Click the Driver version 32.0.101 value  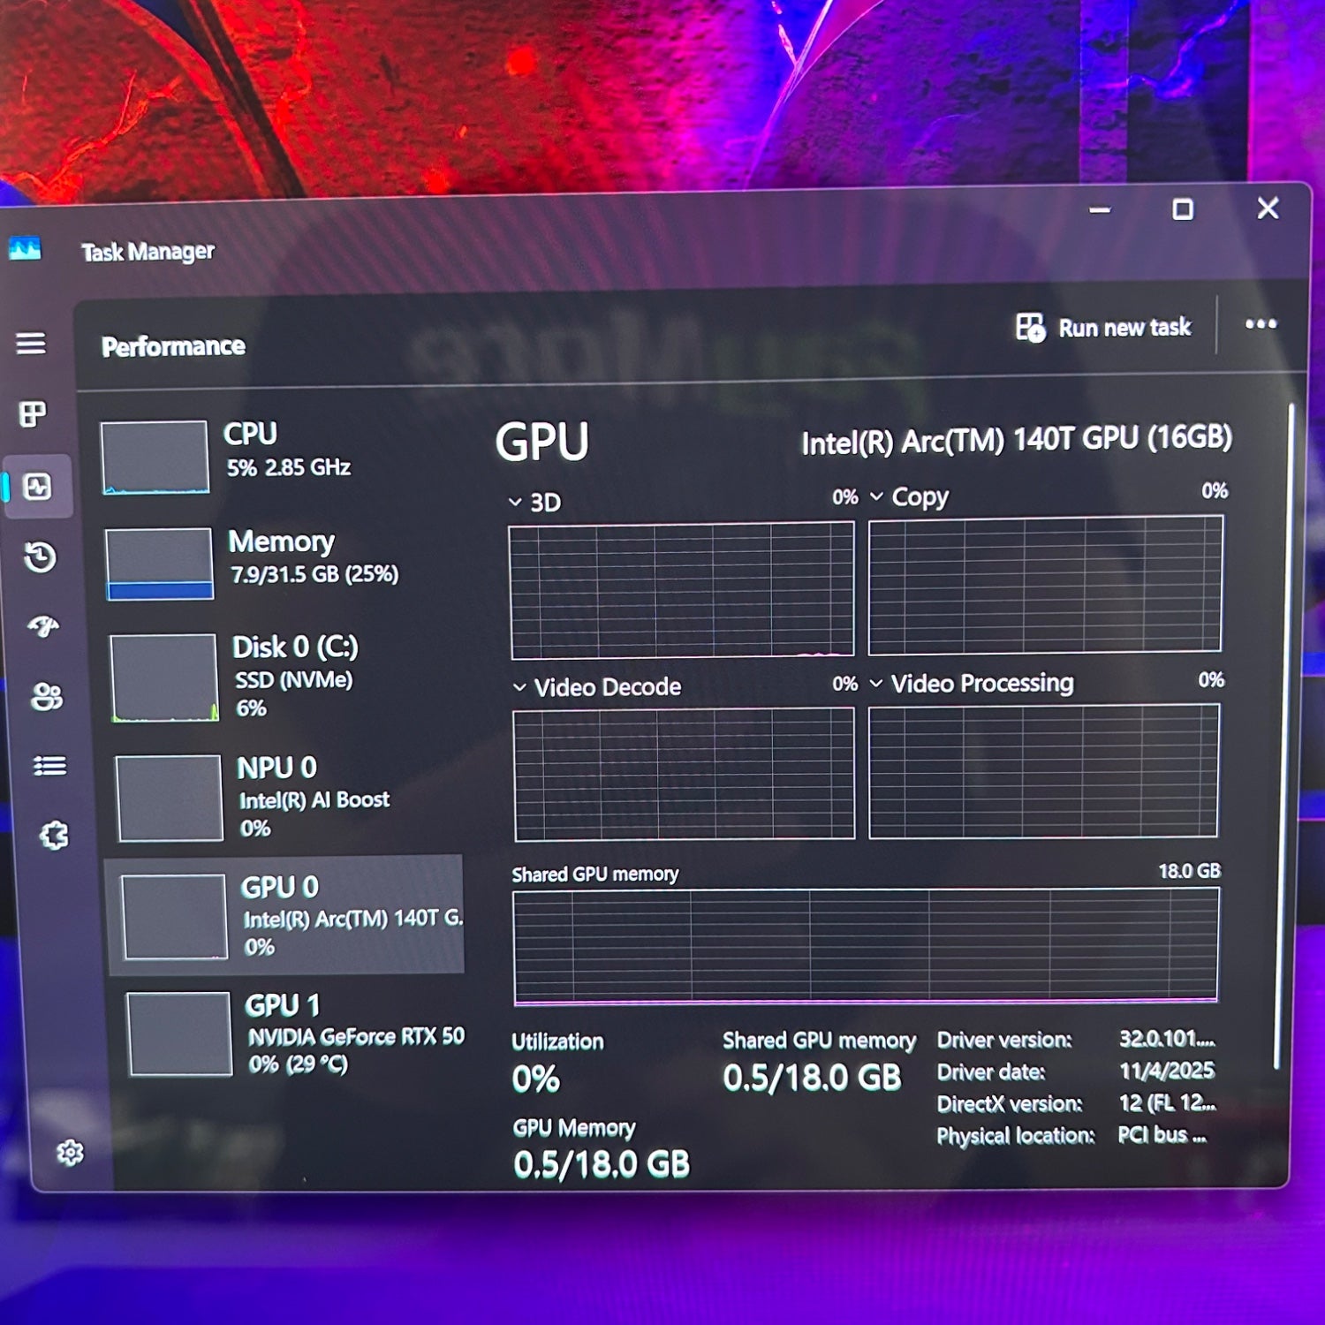click(x=1167, y=1038)
